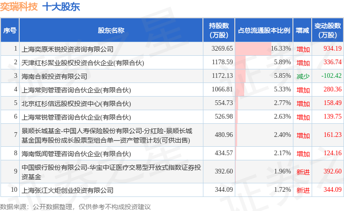Click the 奕瑞科技 title text
Image resolution: width=344 pixels, height=211 pixels.
click(x=19, y=7)
